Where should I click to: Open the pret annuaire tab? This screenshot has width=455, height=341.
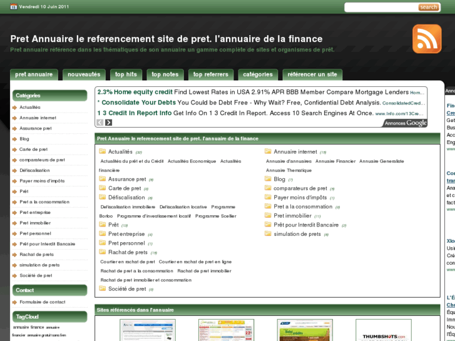tap(34, 74)
